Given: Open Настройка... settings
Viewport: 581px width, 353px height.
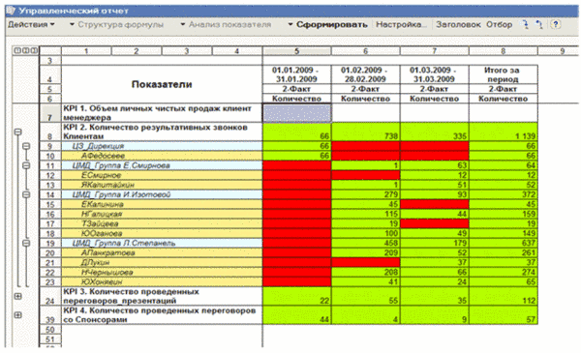Looking at the screenshot, I should click(401, 25).
